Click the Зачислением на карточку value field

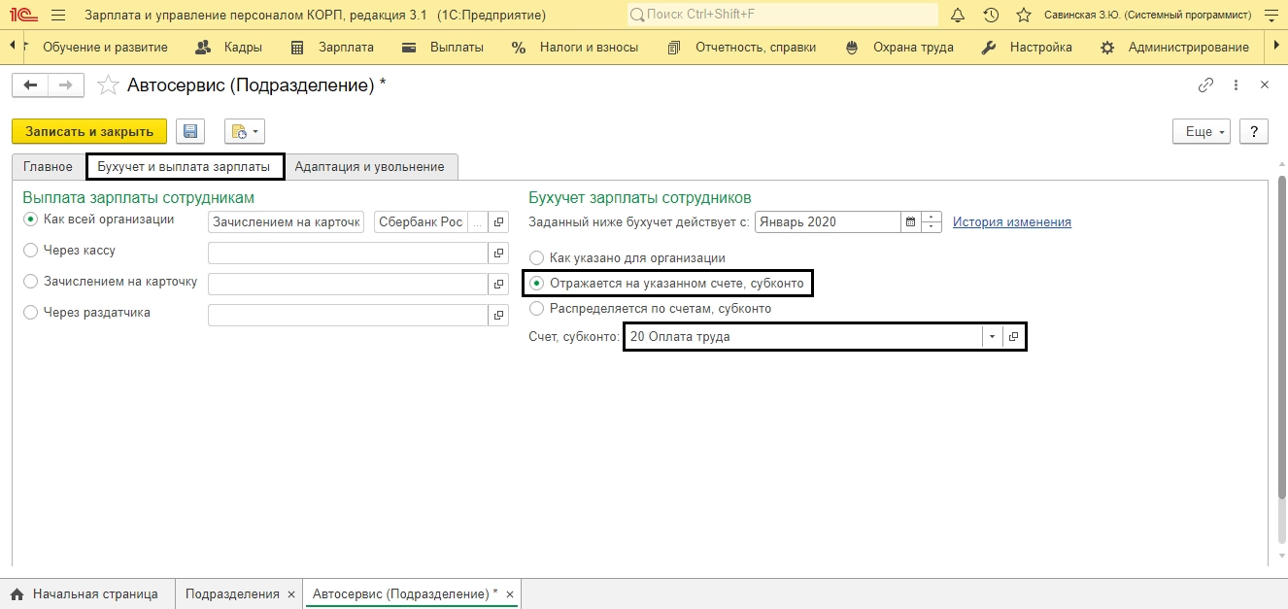click(348, 285)
